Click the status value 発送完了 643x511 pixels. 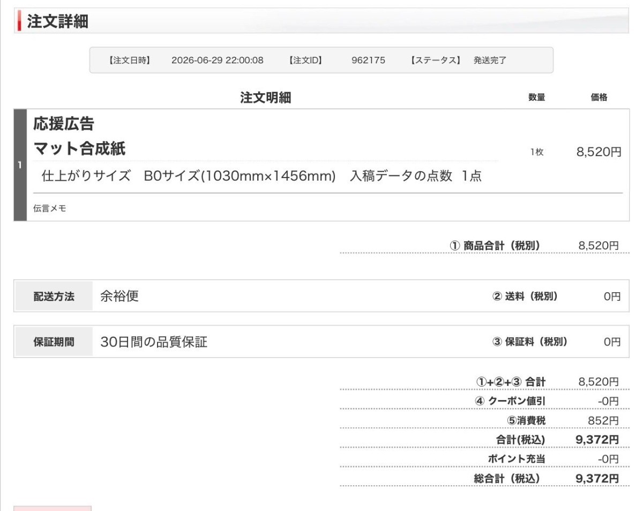click(490, 60)
